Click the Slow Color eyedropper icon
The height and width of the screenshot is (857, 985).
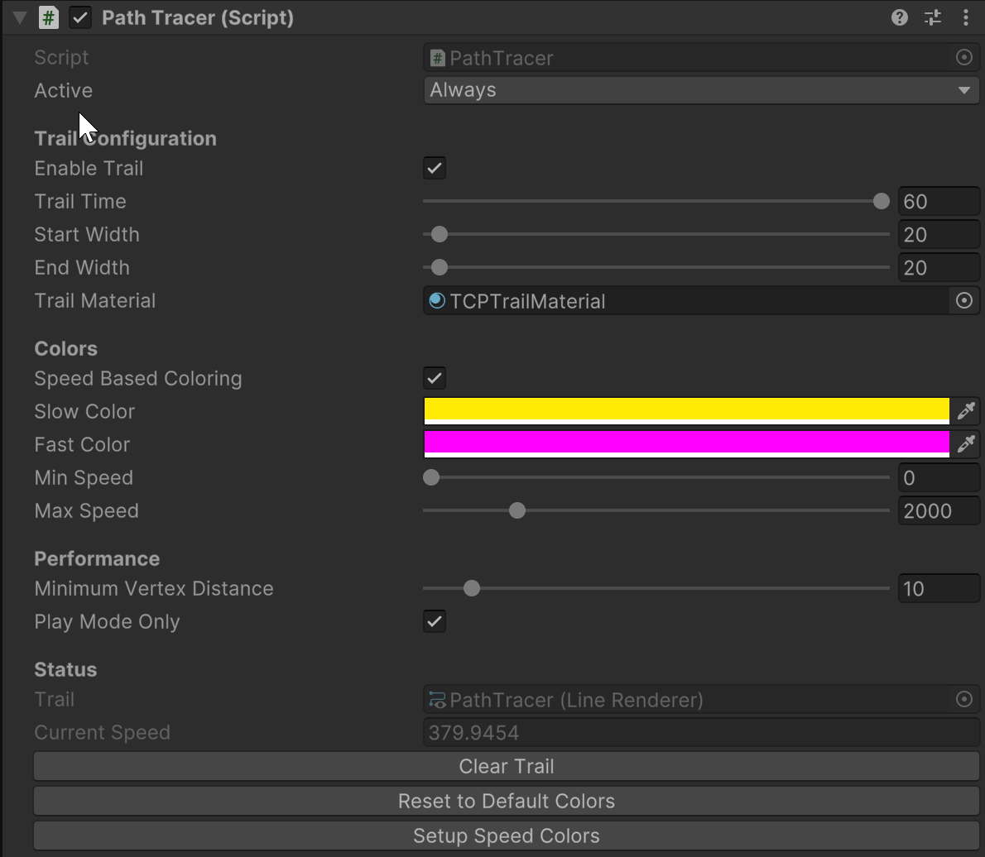965,411
